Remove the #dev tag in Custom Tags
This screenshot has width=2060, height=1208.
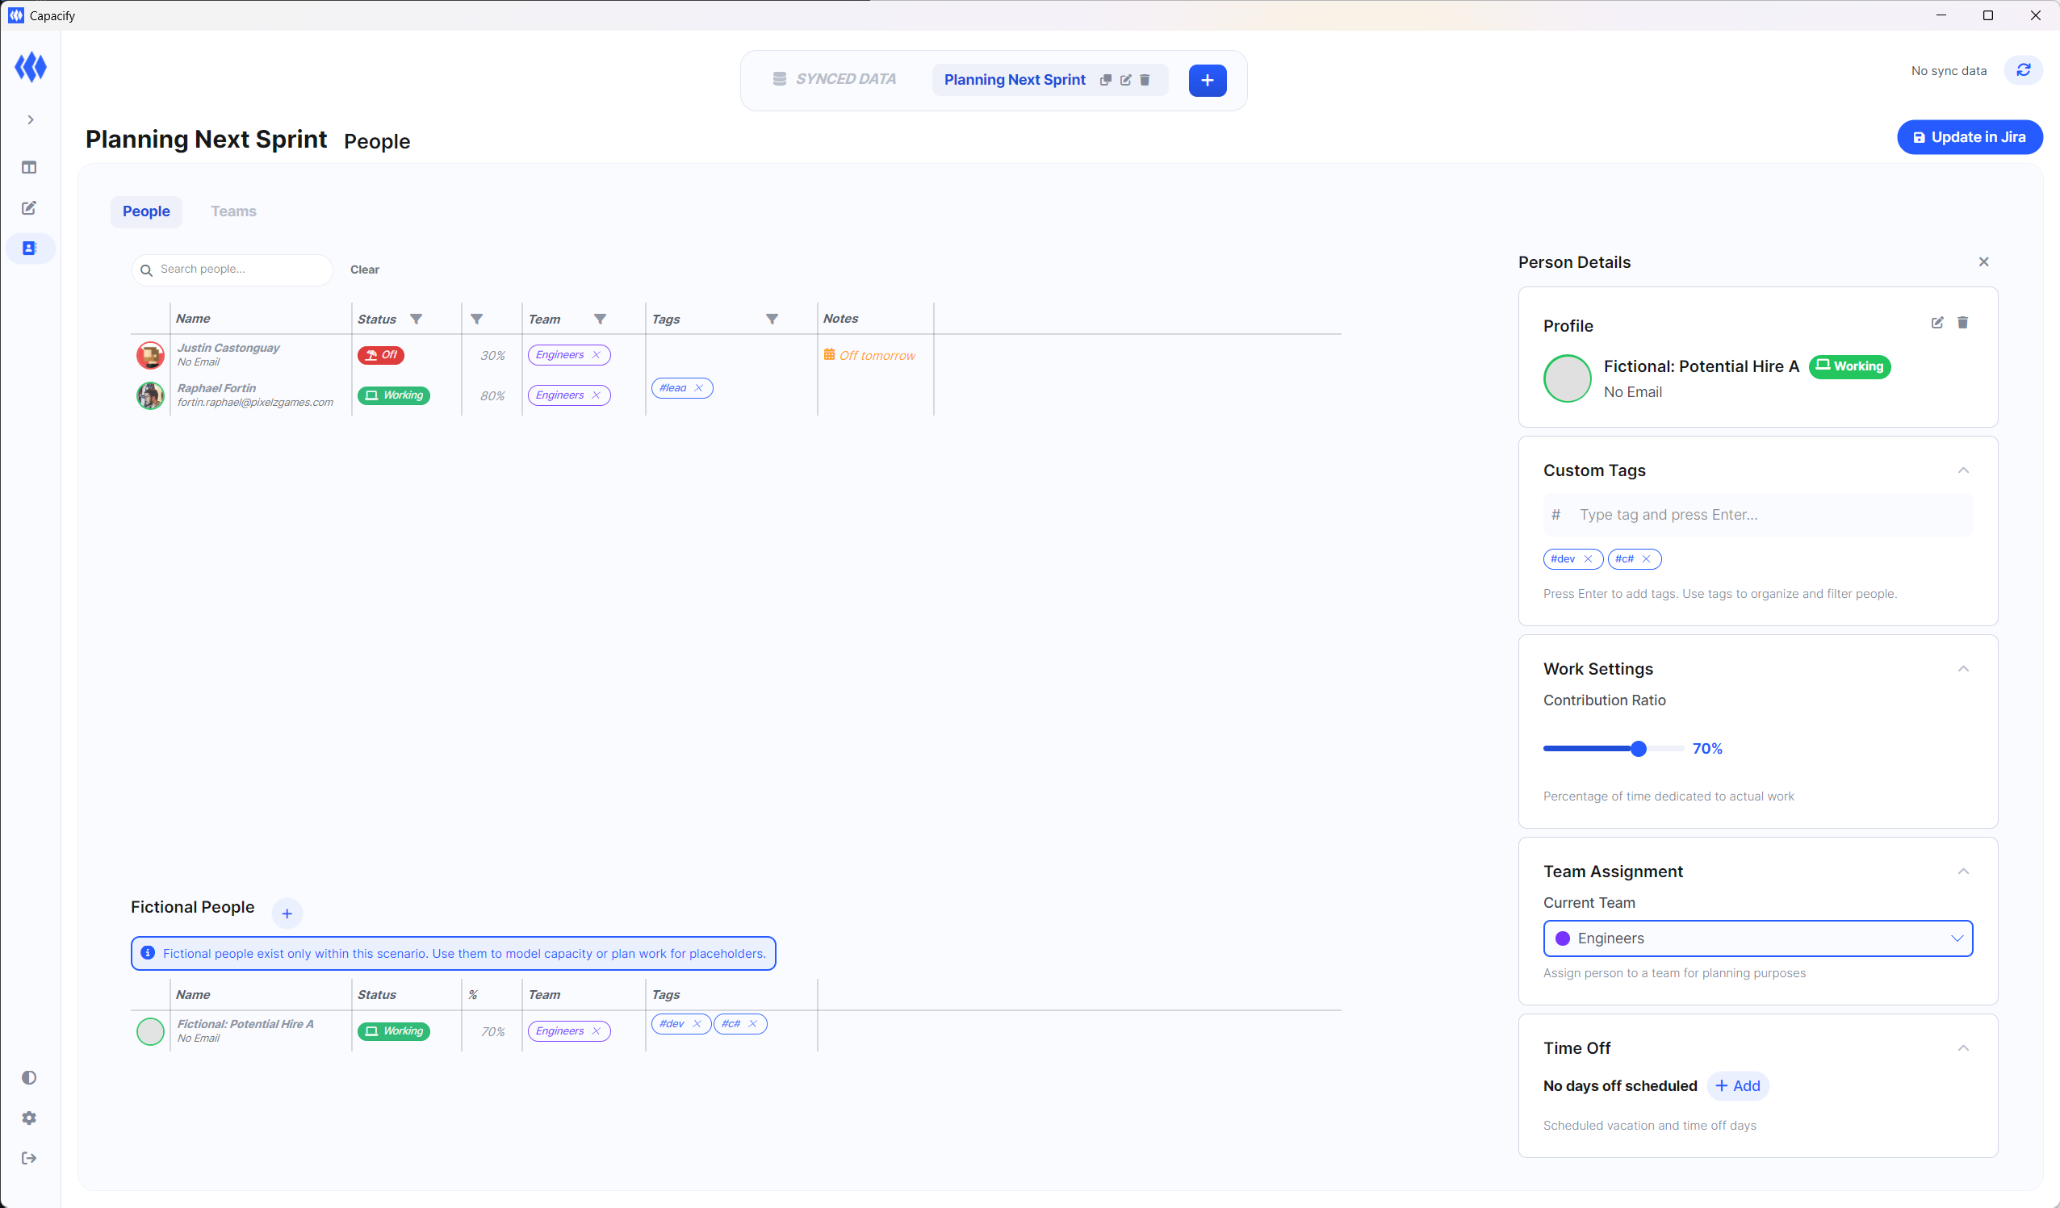click(1588, 559)
